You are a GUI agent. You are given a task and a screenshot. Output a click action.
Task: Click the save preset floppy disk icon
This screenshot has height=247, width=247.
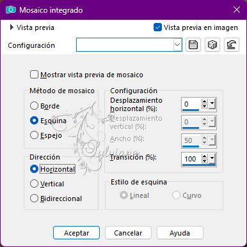pyautogui.click(x=193, y=45)
